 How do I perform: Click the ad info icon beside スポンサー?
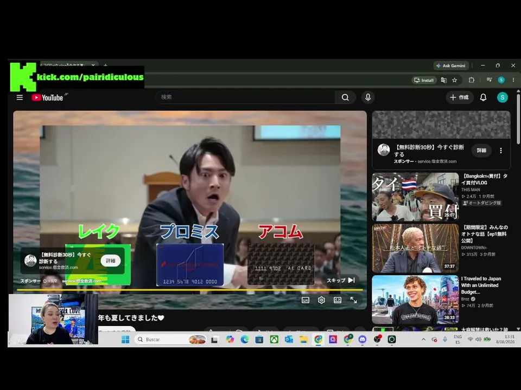tap(45, 281)
